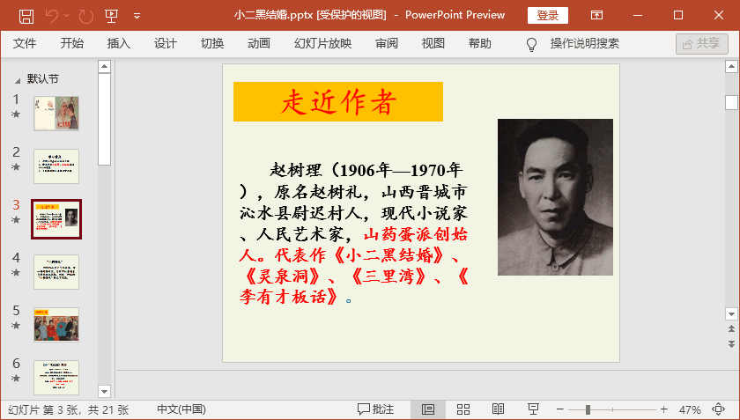Click the 登录 sign-in button
The width and height of the screenshot is (740, 420).
click(547, 15)
